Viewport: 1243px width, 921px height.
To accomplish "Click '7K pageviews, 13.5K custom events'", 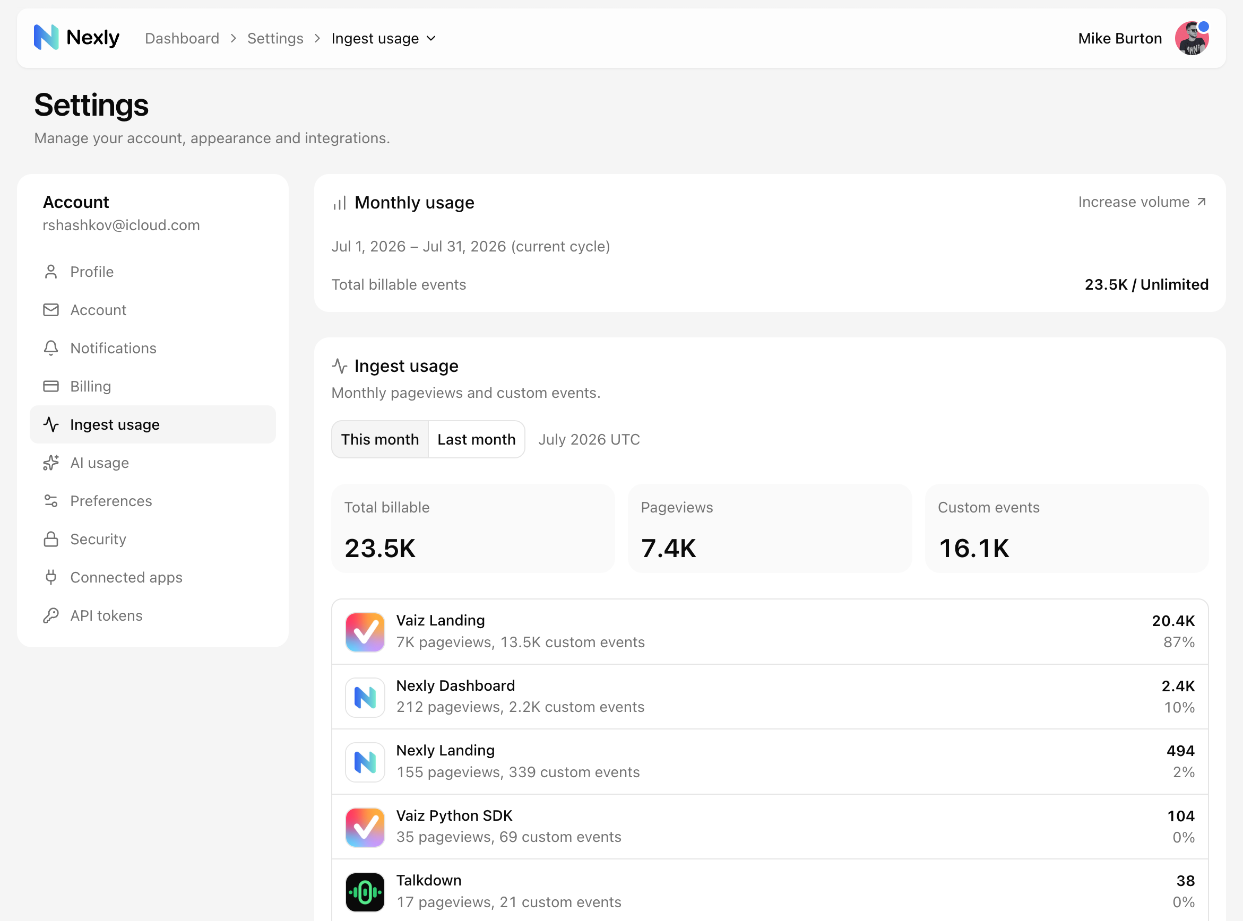I will tap(520, 642).
